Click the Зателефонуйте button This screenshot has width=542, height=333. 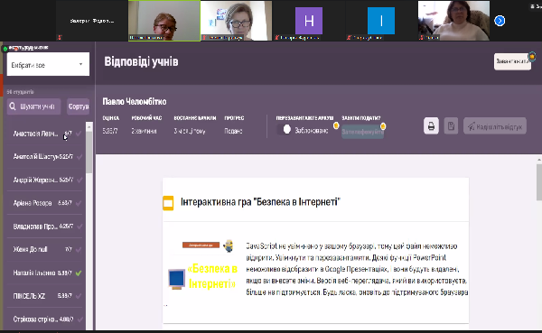coord(362,132)
